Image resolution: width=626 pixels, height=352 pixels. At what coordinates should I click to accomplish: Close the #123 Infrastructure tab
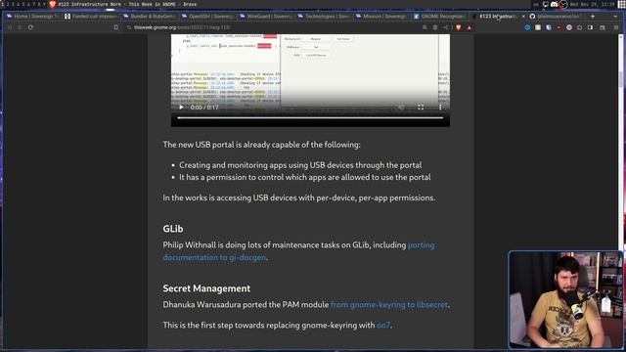point(523,17)
